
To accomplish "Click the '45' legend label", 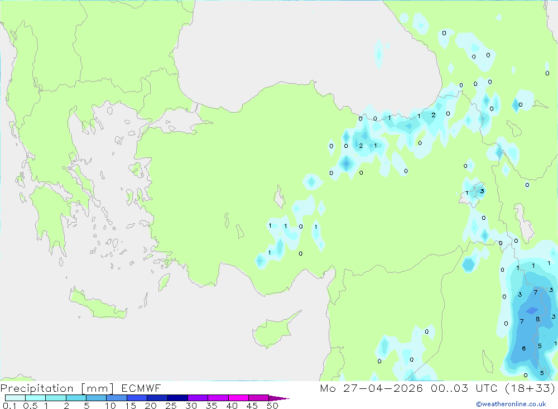I will [x=252, y=406].
